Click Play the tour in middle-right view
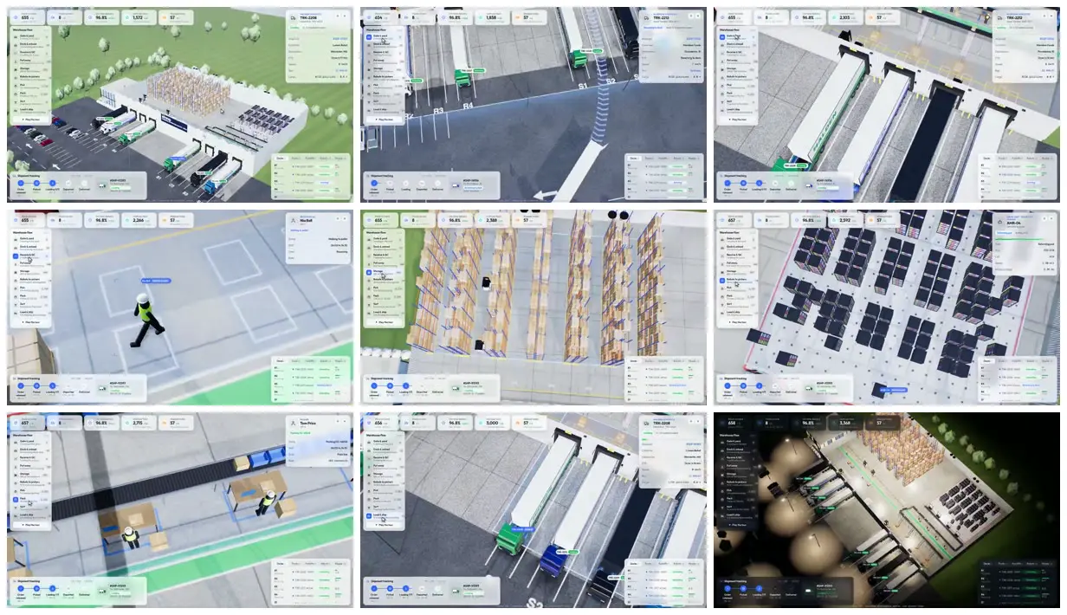The width and height of the screenshot is (1067, 615). (x=736, y=321)
